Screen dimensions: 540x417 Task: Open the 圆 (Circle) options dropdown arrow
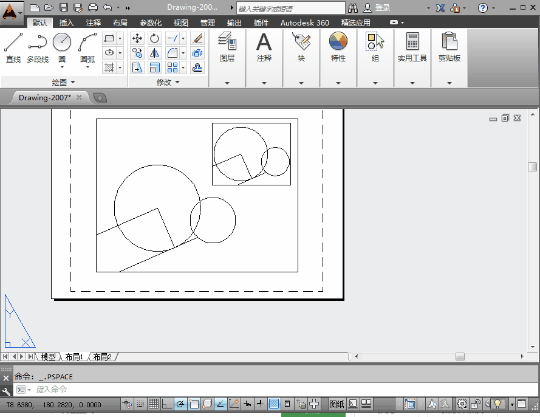pos(62,67)
